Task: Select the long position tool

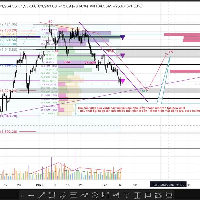Action: click(158, 195)
